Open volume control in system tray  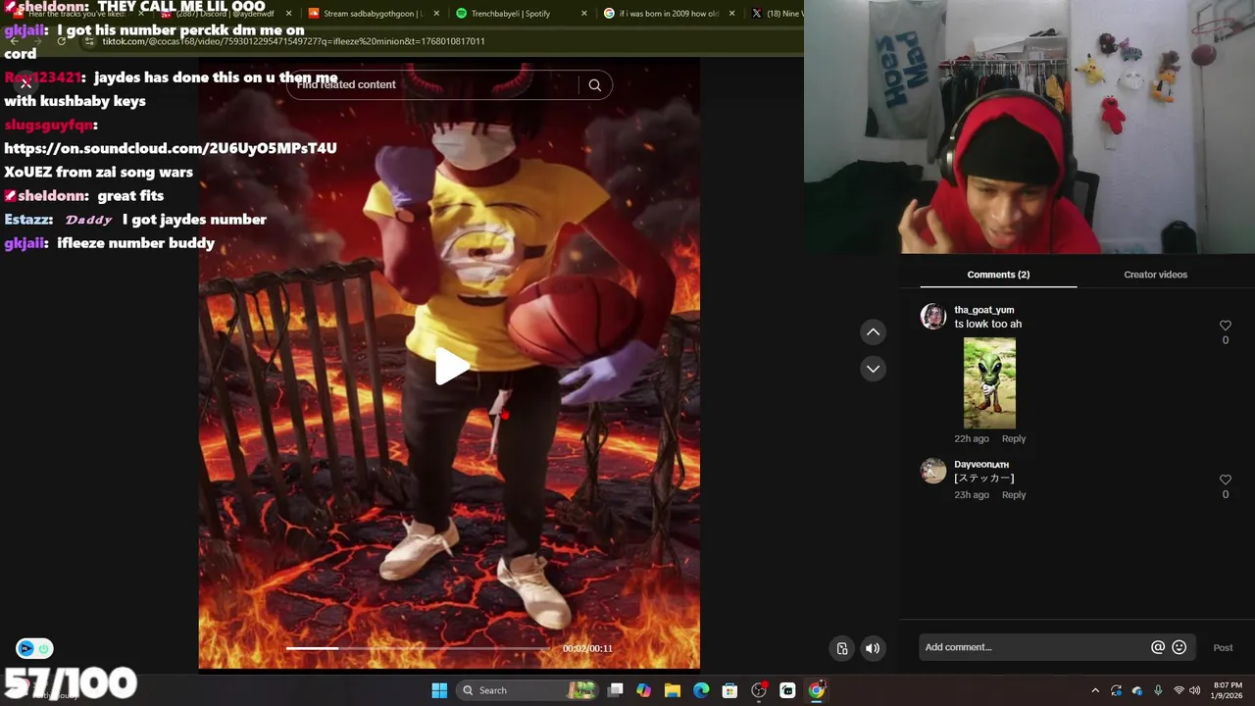click(x=1194, y=690)
